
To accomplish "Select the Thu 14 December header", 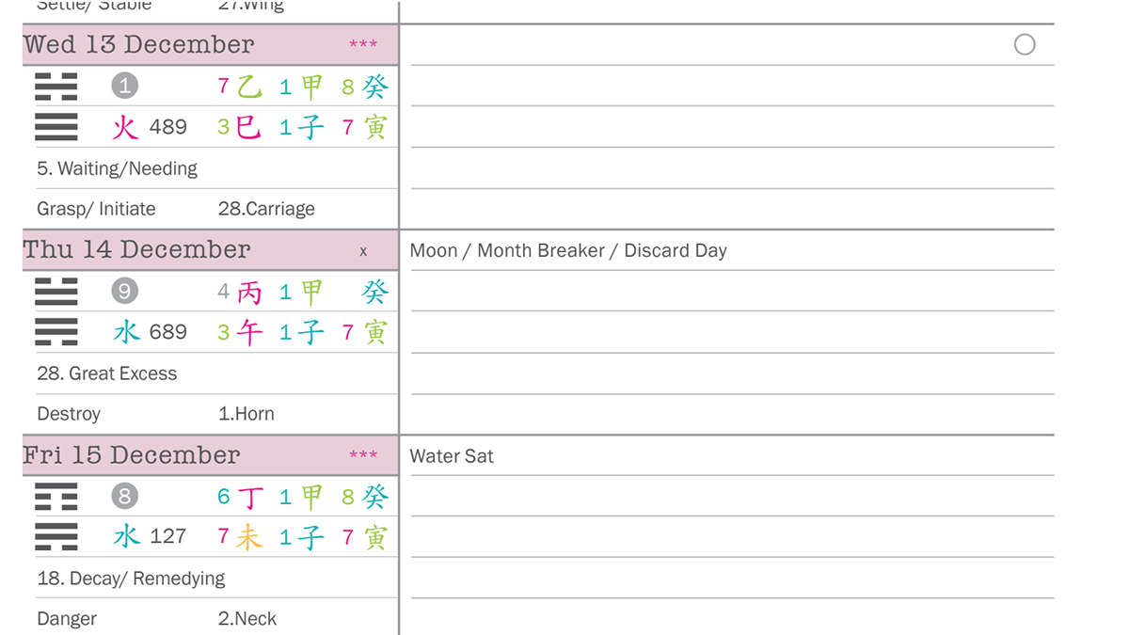I will pyautogui.click(x=211, y=250).
